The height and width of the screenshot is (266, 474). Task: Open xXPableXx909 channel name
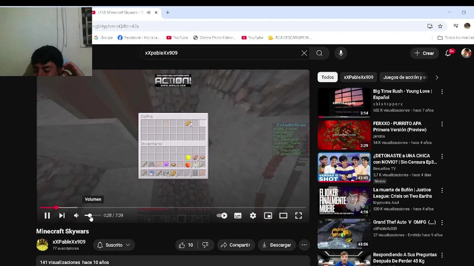(69, 242)
